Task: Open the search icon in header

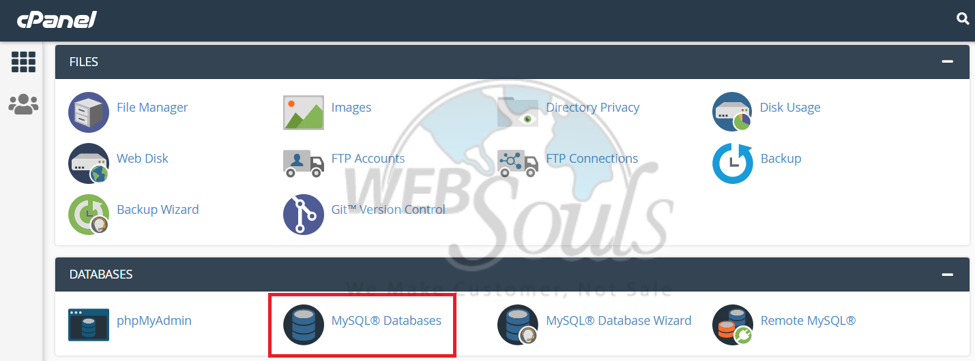Action: click(963, 19)
